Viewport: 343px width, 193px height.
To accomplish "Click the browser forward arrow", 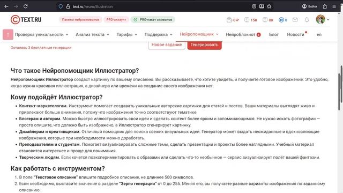I will 16,6.
